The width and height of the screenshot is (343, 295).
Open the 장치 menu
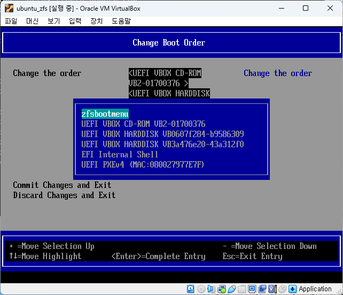(96, 21)
